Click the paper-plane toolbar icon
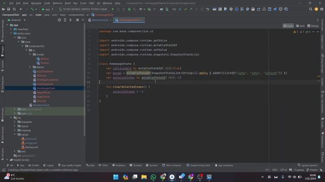The width and height of the screenshot is (325, 182). (x=275, y=9)
